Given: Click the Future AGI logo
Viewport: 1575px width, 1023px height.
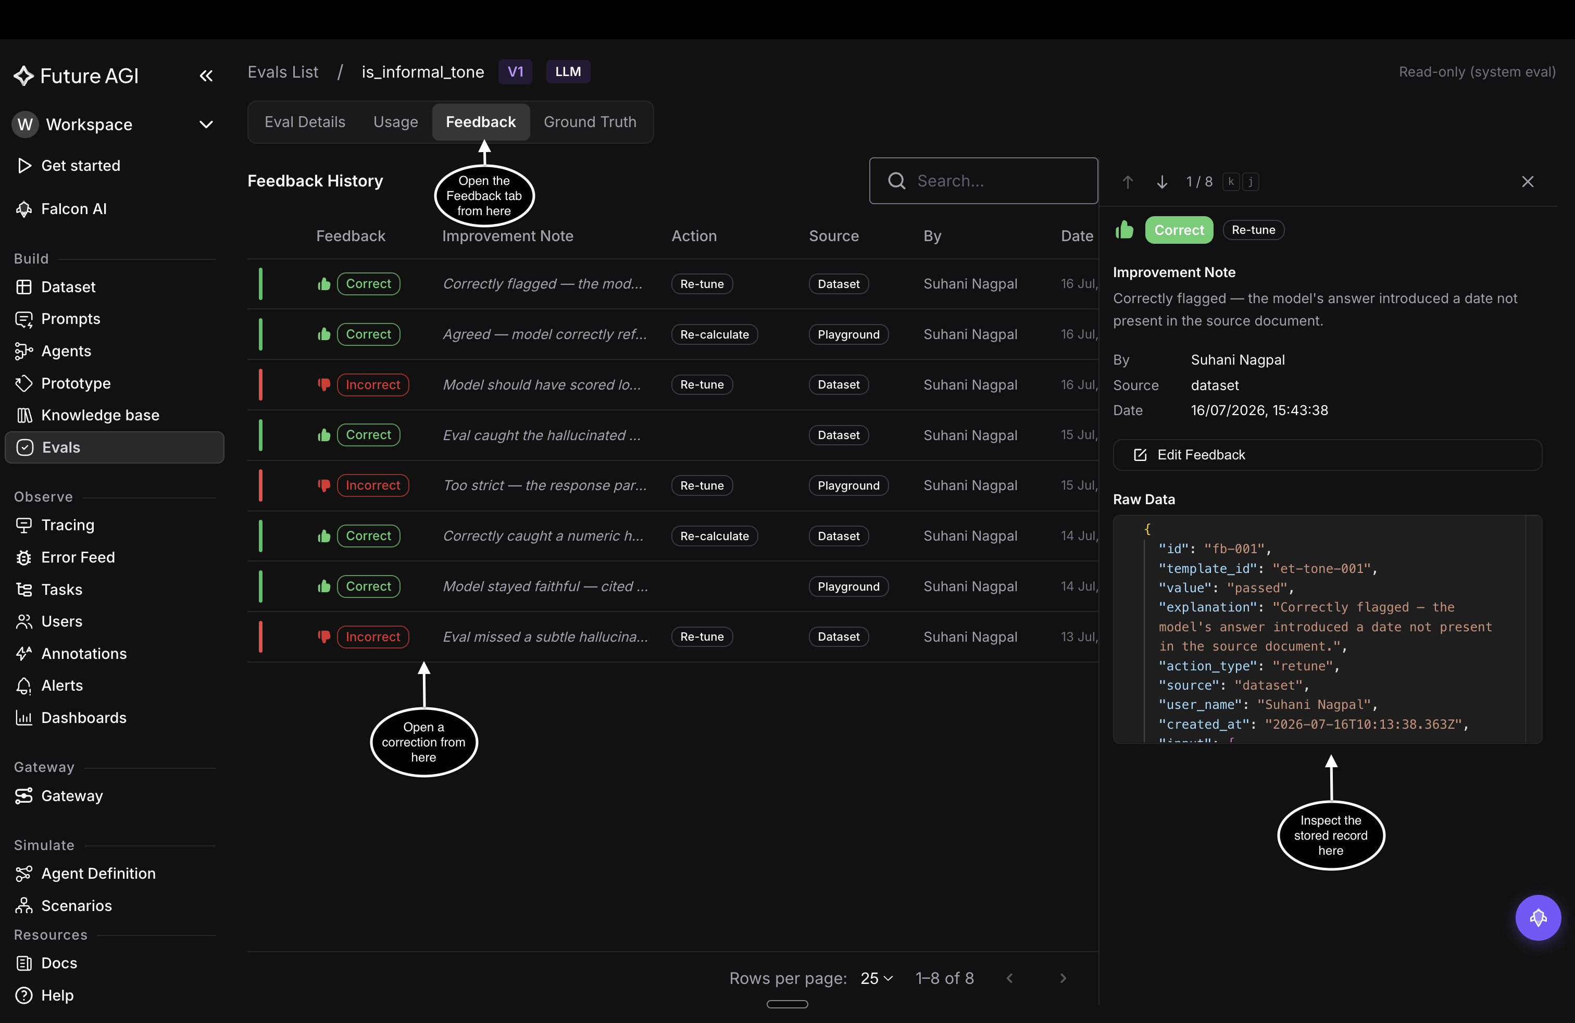Looking at the screenshot, I should 76,76.
